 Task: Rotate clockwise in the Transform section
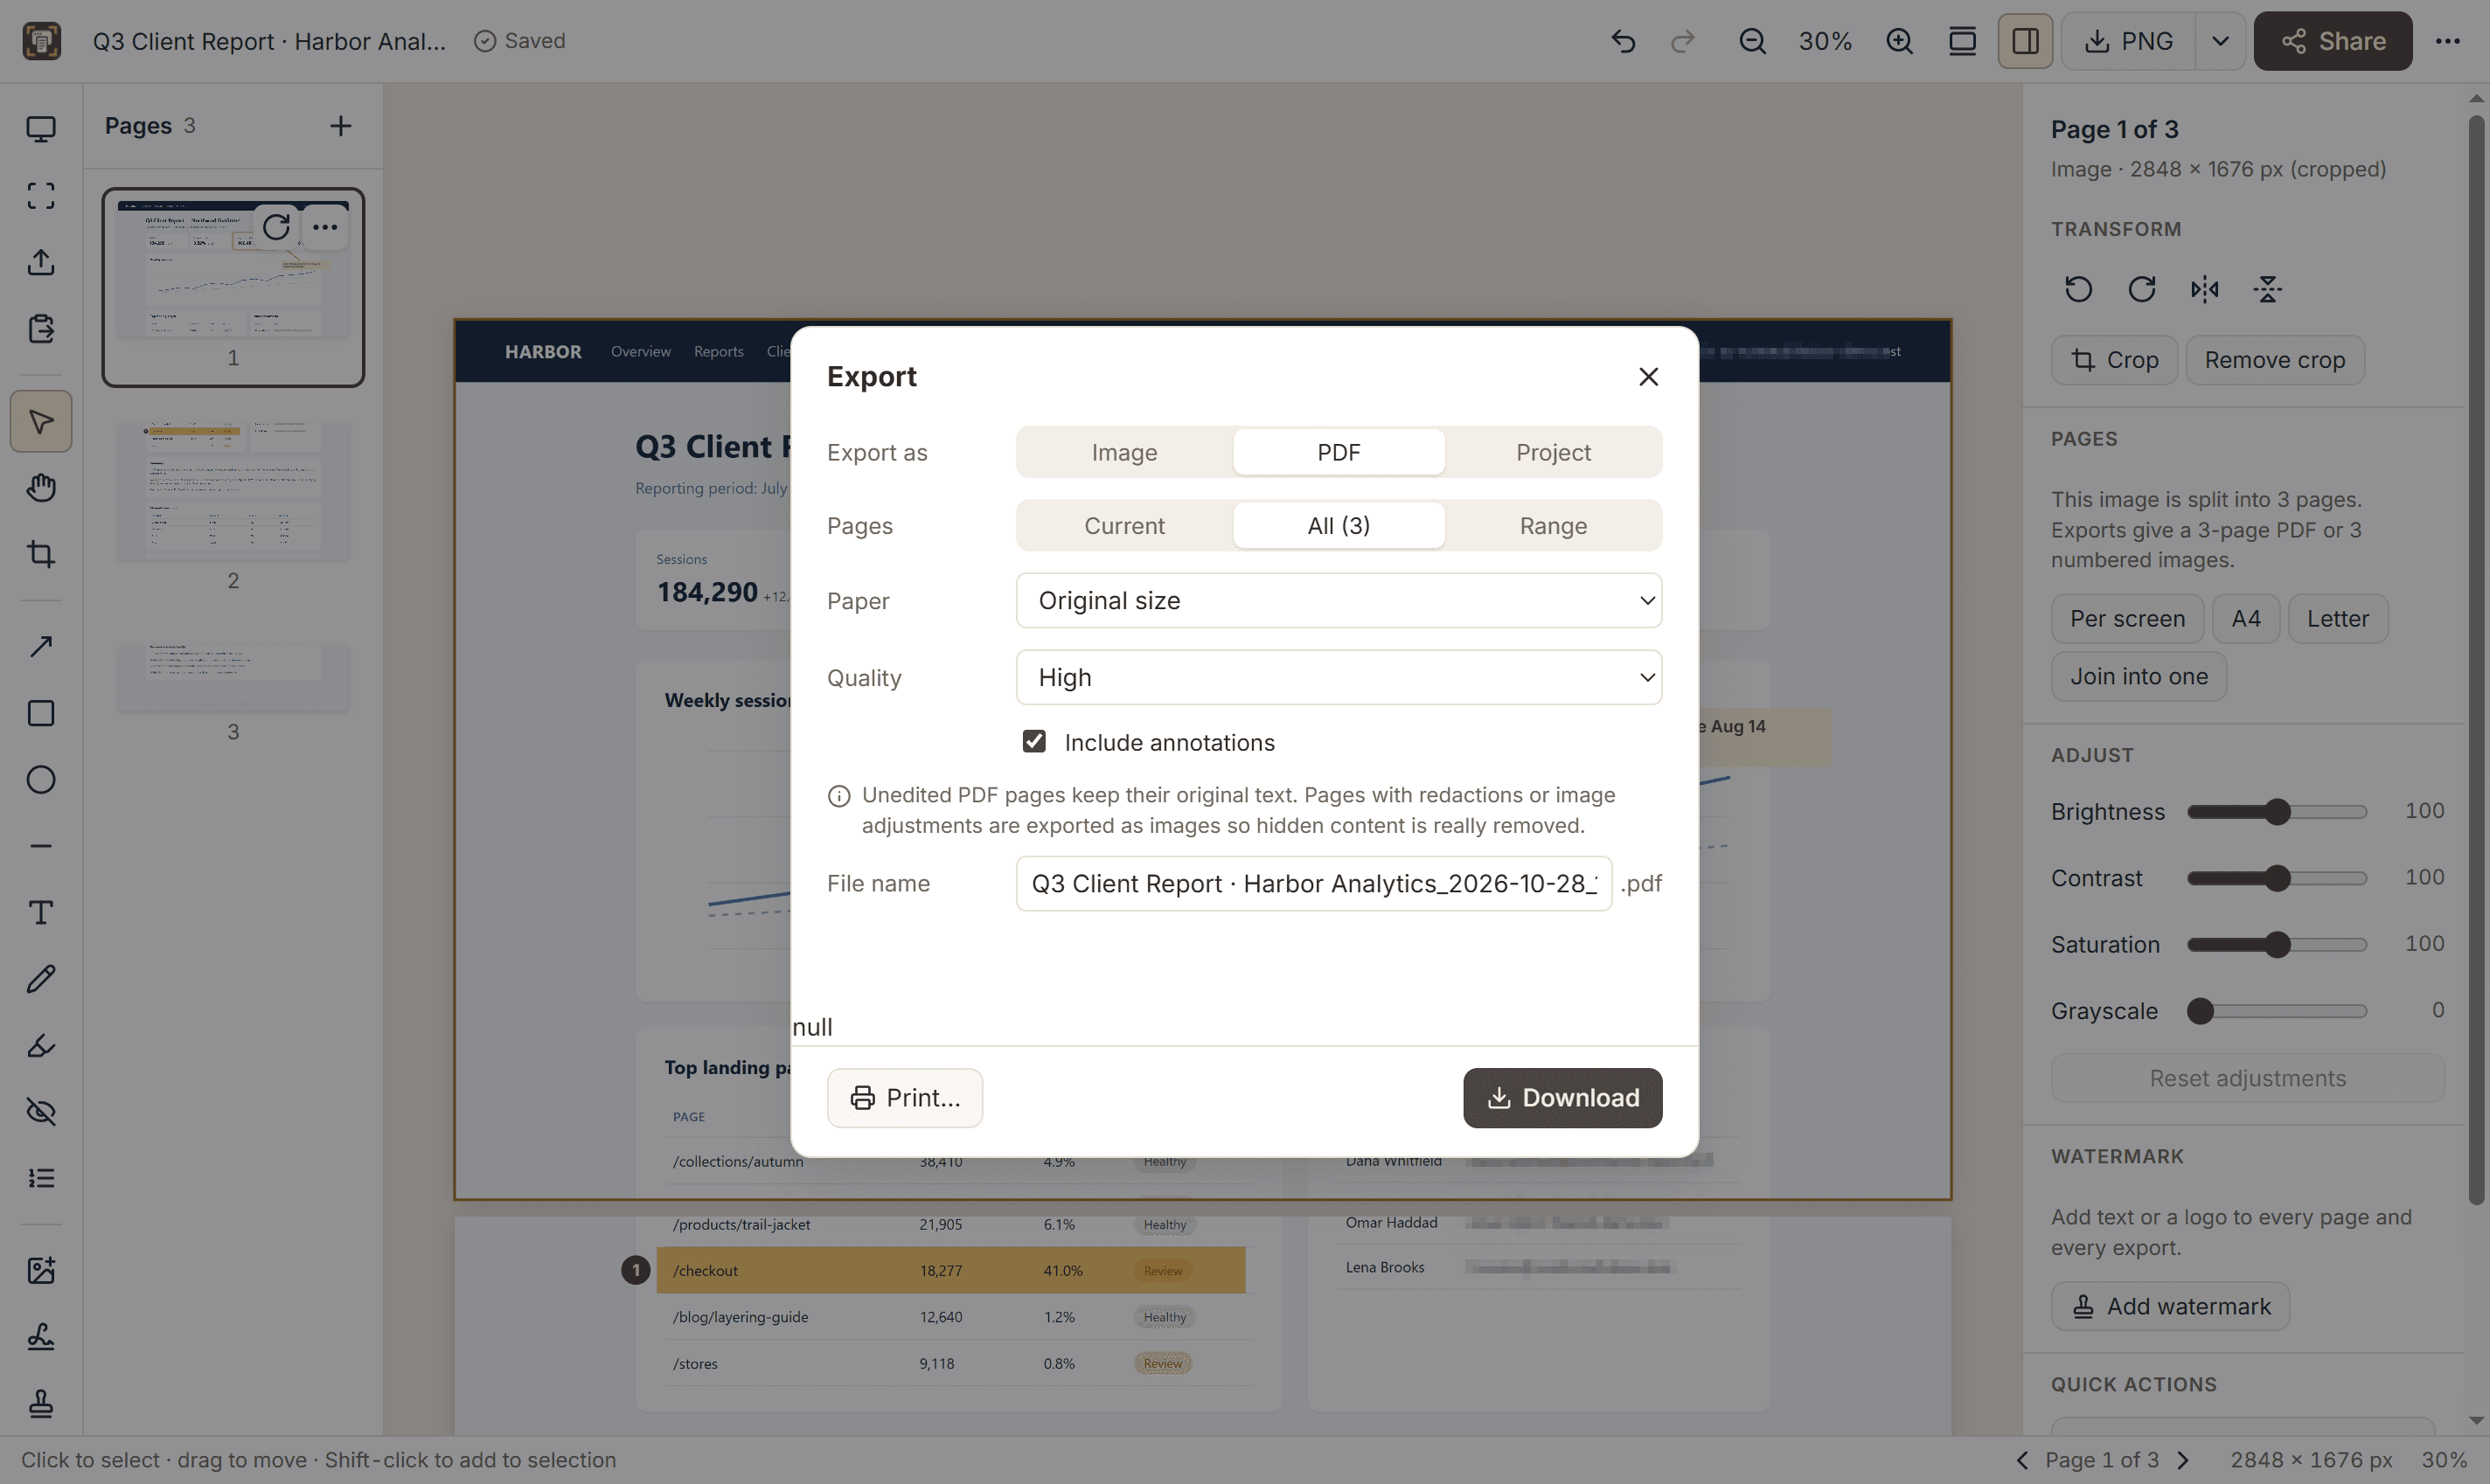pos(2141,290)
